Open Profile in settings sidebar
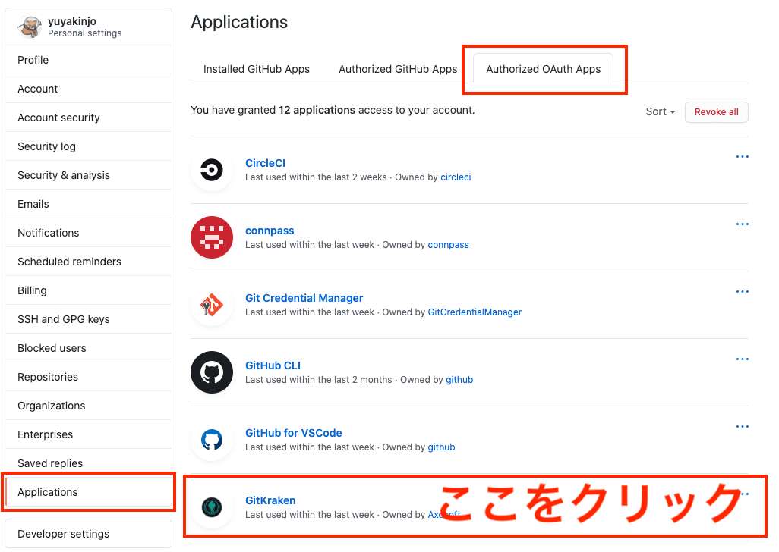 pyautogui.click(x=88, y=60)
